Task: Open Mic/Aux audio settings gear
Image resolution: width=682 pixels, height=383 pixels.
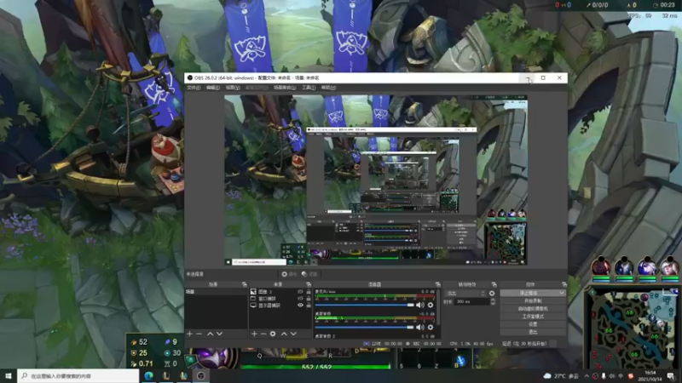Action: (x=431, y=306)
